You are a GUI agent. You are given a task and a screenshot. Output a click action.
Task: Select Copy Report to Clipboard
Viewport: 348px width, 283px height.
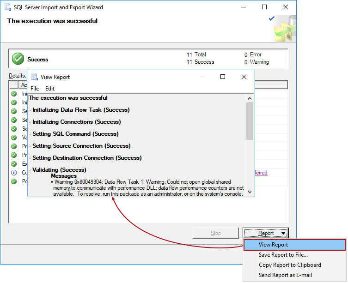[290, 265]
